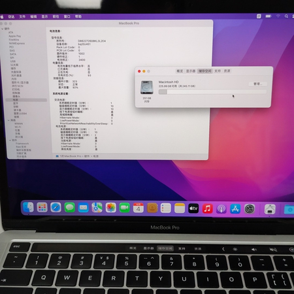Switch to the 显示器 tab
This screenshot has width=294, height=294.
point(191,71)
